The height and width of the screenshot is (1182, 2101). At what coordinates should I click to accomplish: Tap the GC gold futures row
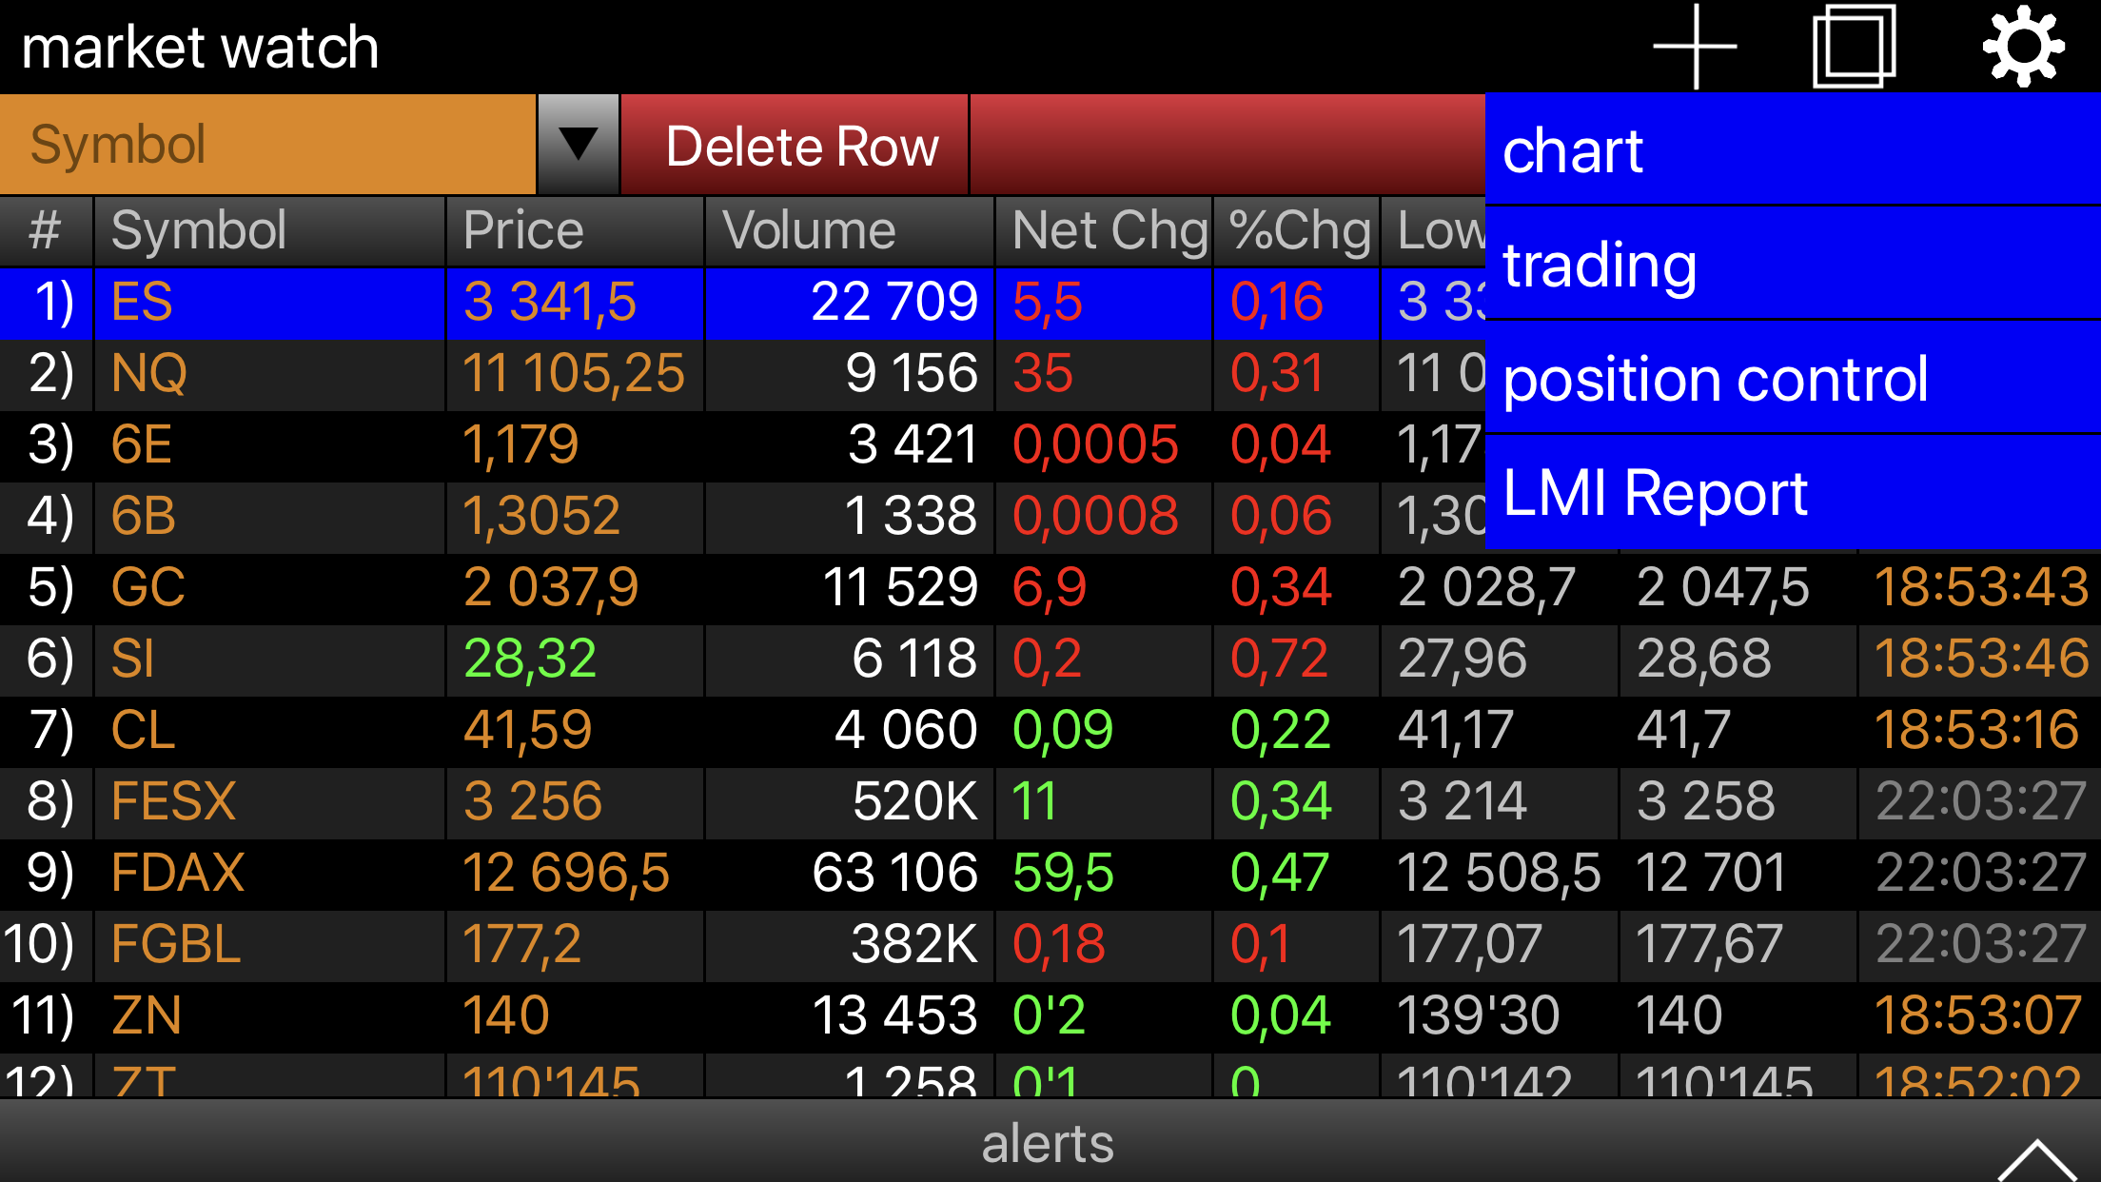148,587
